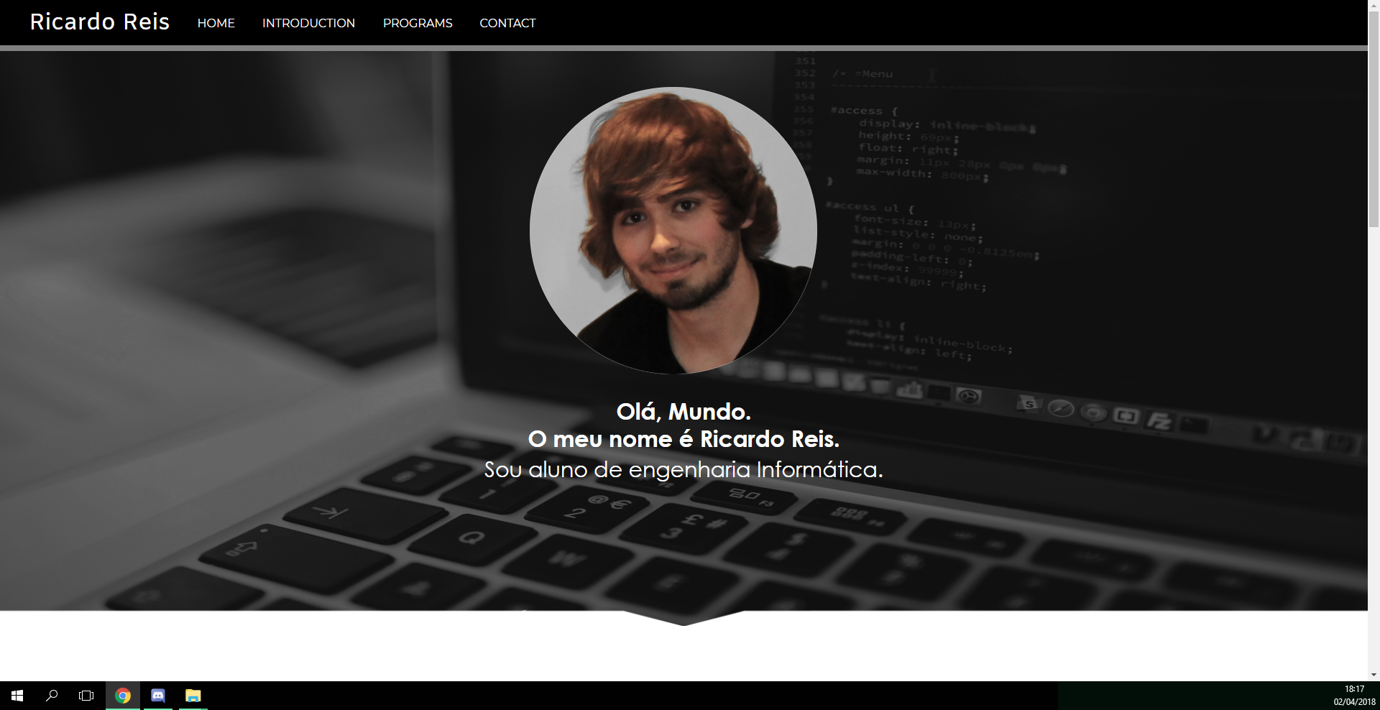
Task: Click the 'Sou aluno de engenharia Informática.' subtitle
Action: [x=683, y=470]
